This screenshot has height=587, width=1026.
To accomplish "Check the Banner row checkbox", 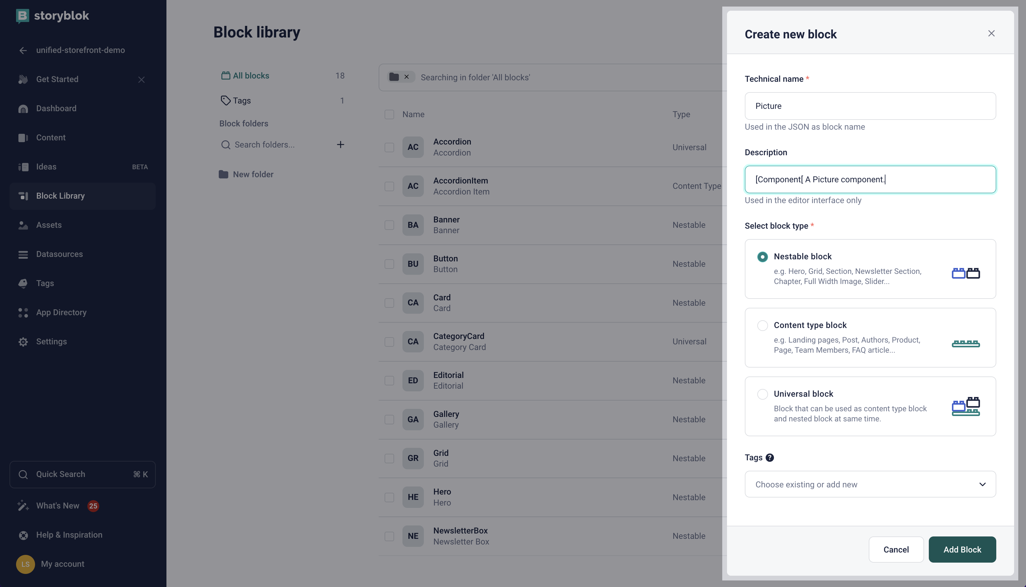I will click(x=389, y=225).
